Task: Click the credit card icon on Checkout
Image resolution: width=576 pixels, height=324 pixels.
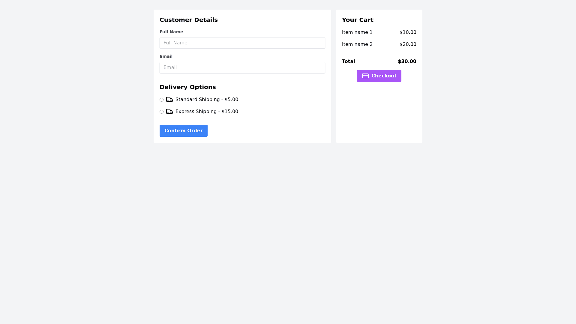Action: (365, 76)
